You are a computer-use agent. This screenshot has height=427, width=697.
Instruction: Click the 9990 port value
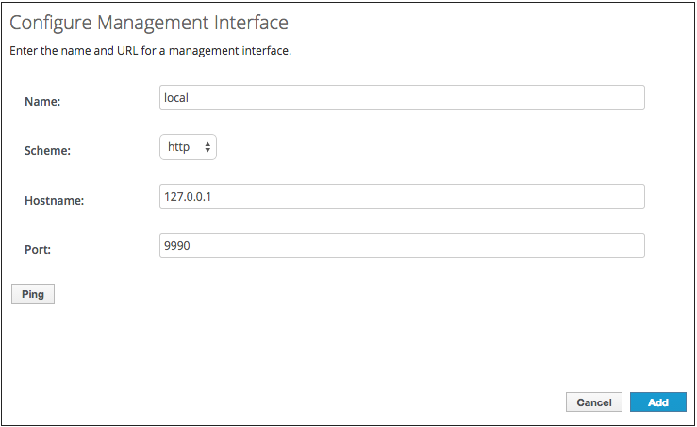click(178, 245)
